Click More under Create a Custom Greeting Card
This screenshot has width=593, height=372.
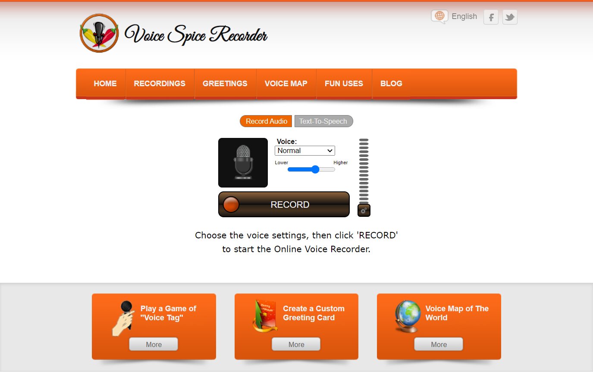pyautogui.click(x=296, y=344)
